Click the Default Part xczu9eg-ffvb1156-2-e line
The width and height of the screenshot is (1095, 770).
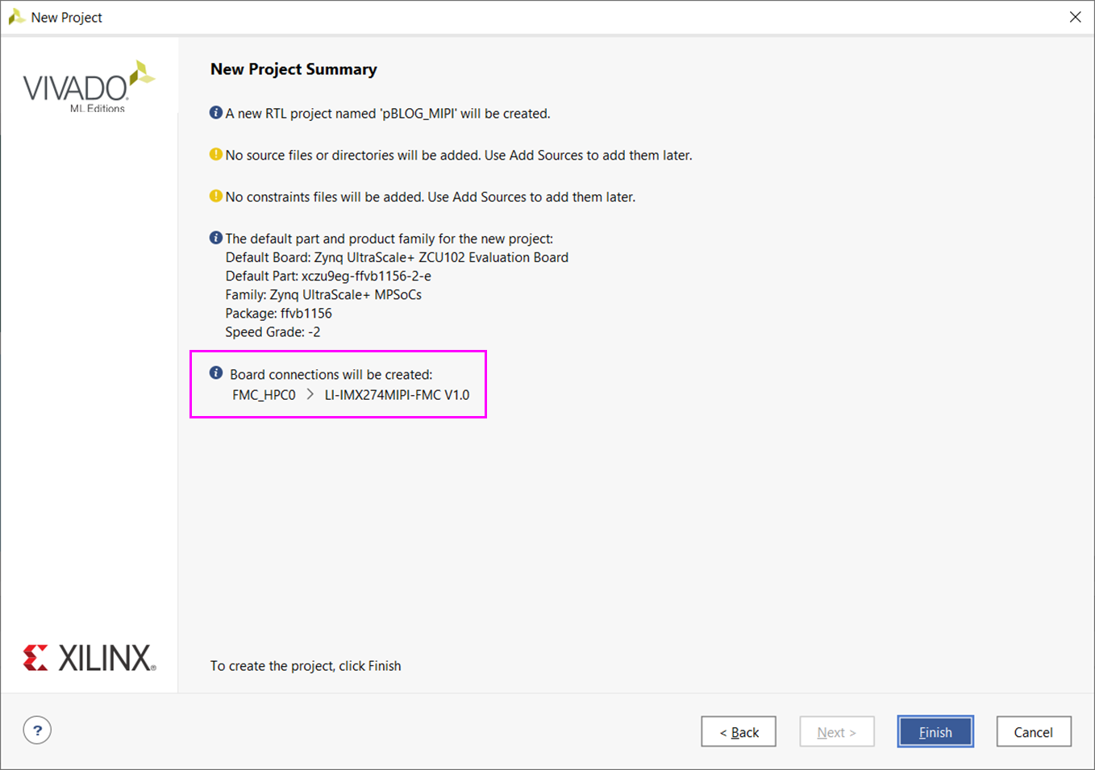pos(328,276)
